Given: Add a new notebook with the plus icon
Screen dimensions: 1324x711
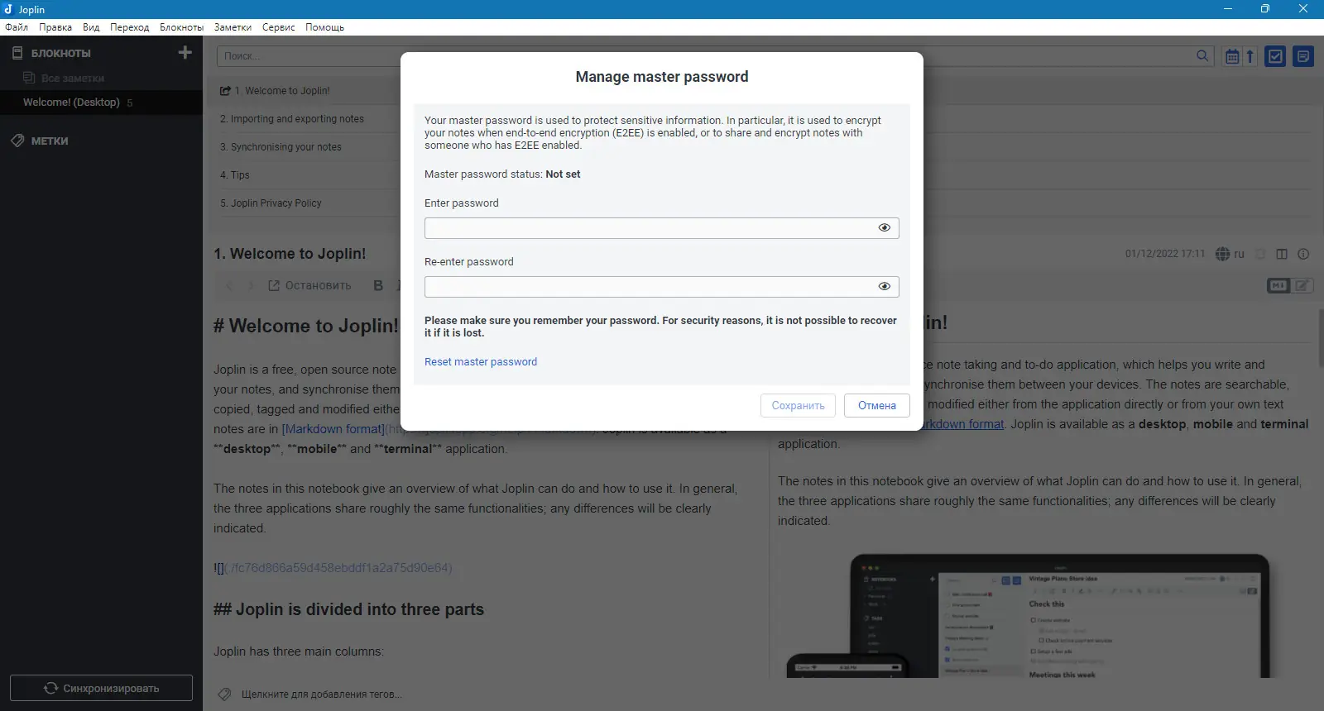Looking at the screenshot, I should click(185, 52).
